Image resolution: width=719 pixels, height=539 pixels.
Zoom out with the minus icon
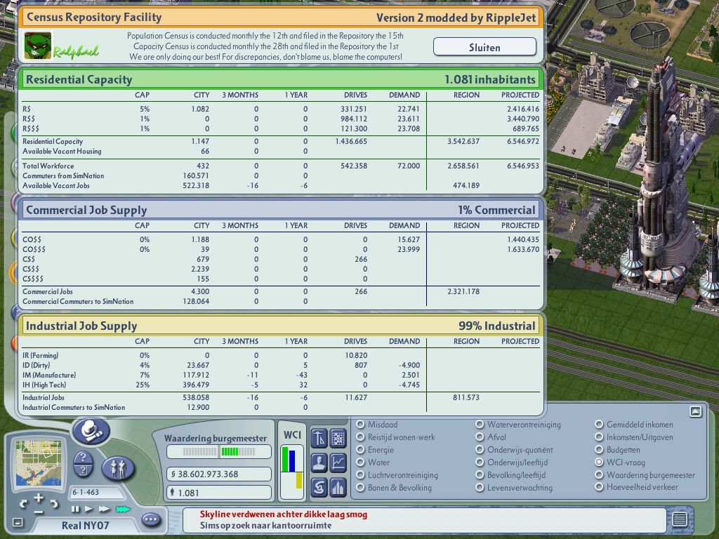(39, 512)
